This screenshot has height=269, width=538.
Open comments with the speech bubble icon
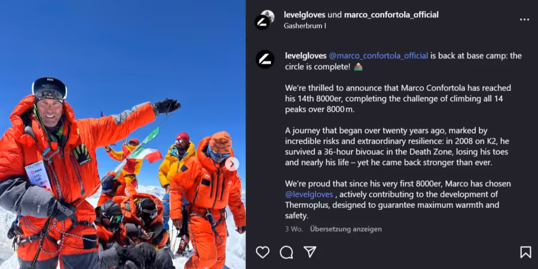286,252
